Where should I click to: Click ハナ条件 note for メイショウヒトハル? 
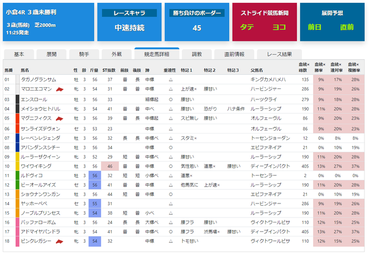(x=236, y=109)
